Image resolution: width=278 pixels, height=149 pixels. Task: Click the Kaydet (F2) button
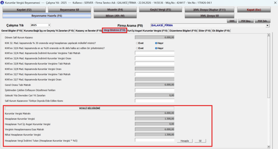point(24,9)
